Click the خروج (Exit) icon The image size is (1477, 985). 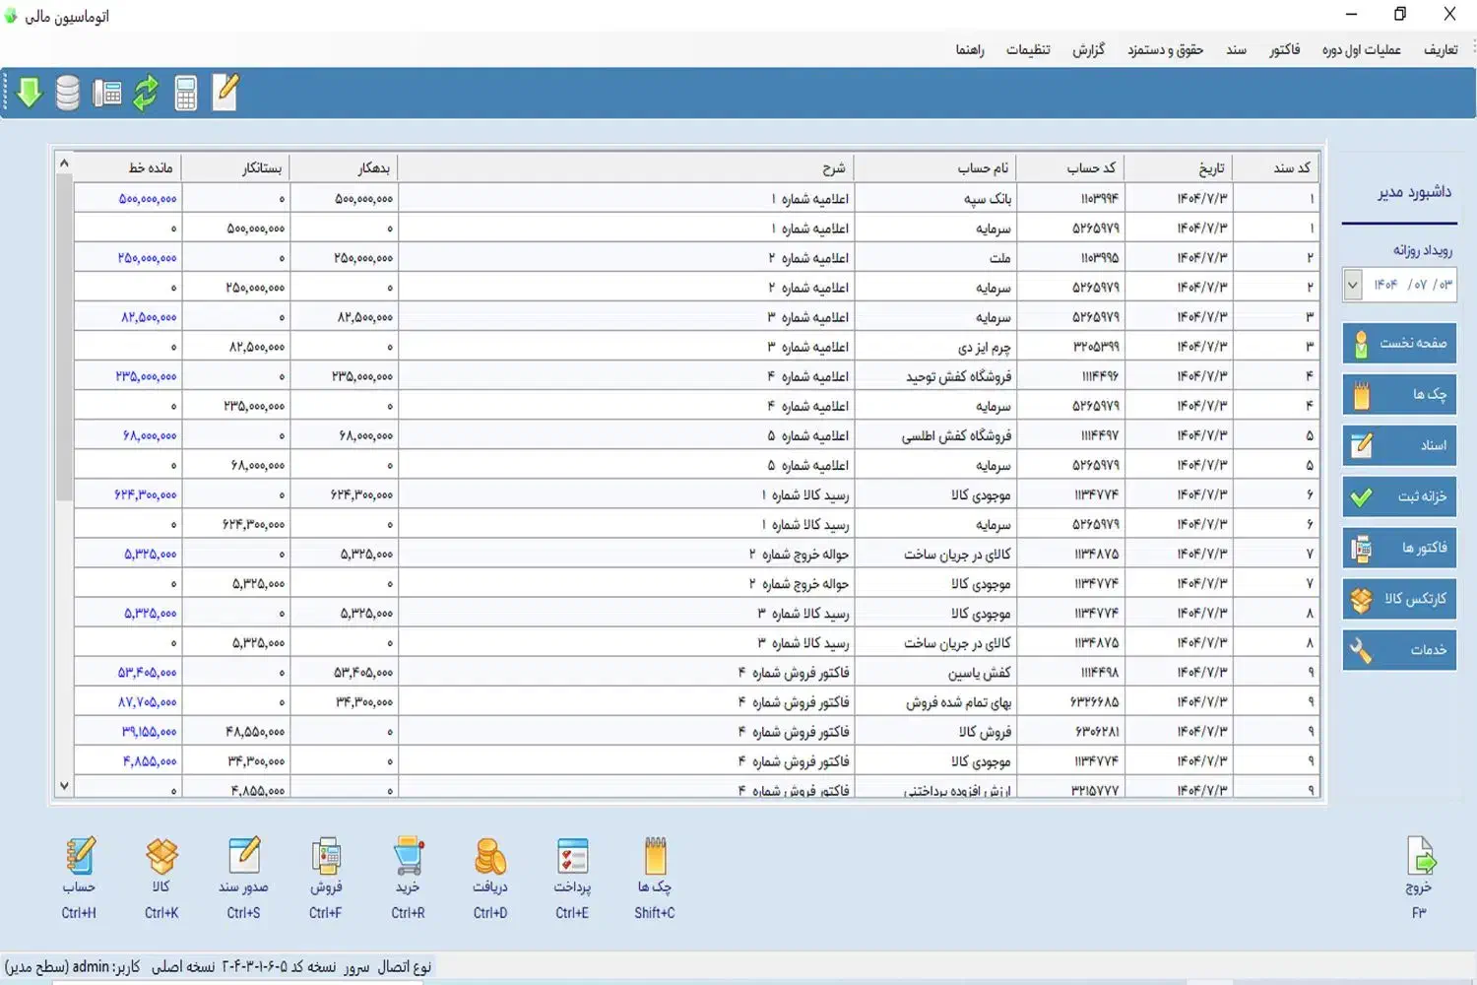[1420, 857]
